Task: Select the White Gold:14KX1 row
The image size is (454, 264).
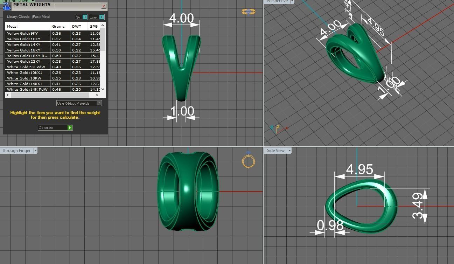Action: tap(53, 84)
